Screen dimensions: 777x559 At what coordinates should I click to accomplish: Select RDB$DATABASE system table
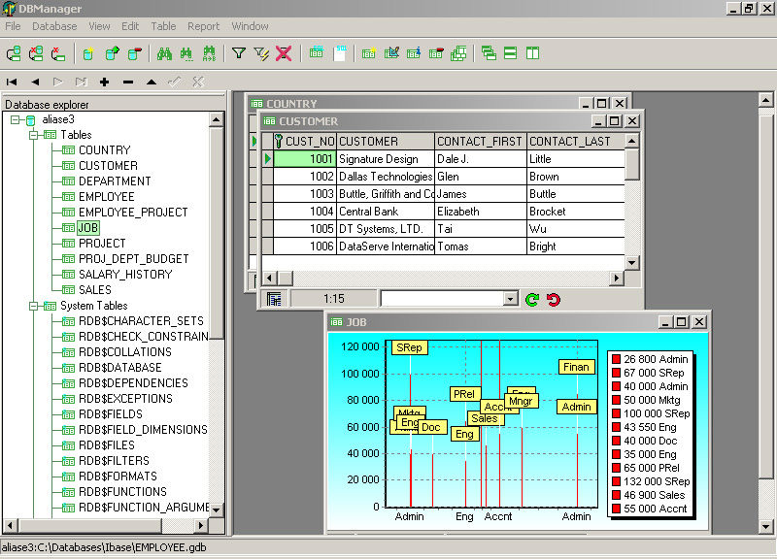(119, 368)
